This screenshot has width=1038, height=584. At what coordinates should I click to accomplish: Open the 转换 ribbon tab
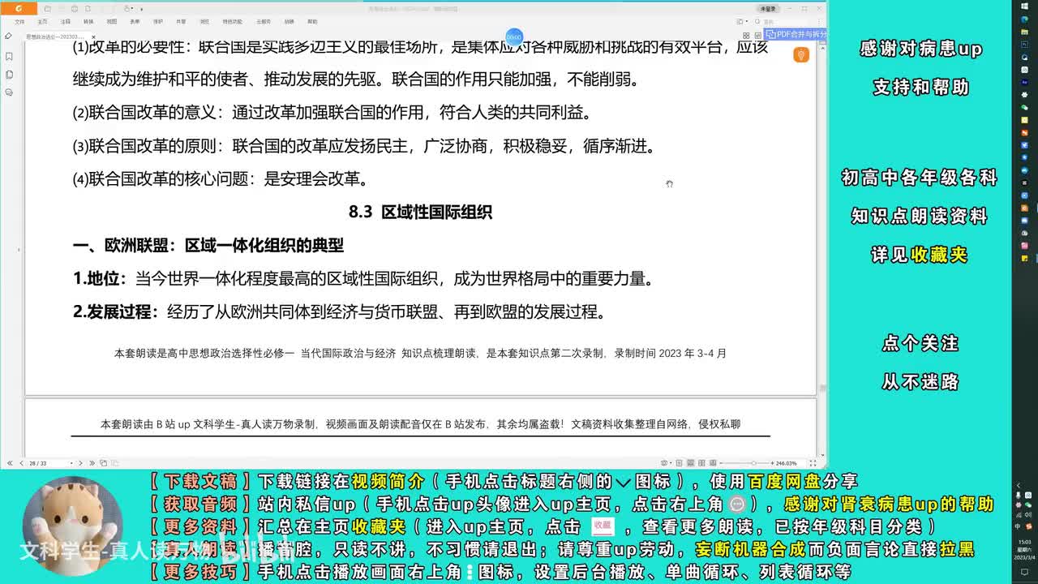point(88,22)
